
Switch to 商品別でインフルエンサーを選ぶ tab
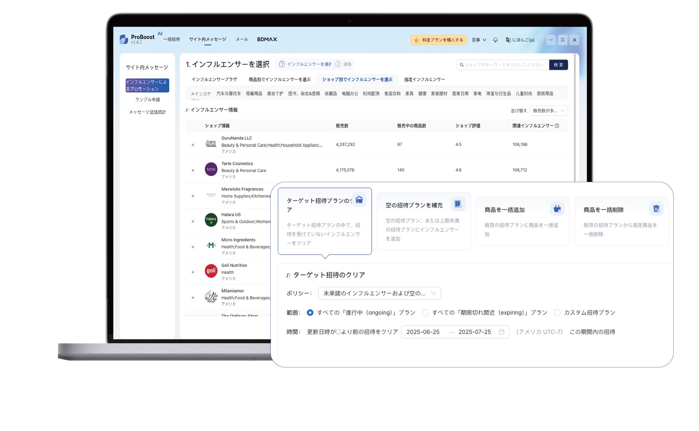click(x=280, y=80)
